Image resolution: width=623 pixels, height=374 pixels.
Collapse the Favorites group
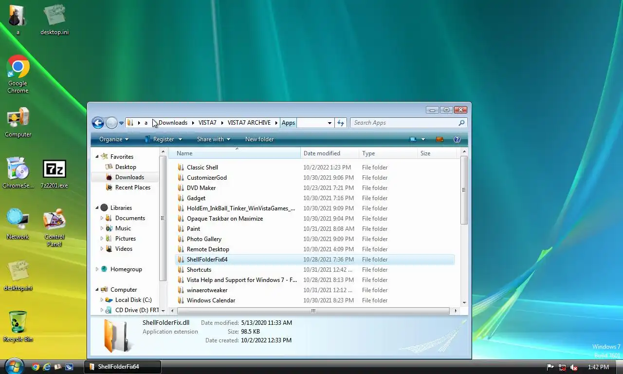point(97,156)
